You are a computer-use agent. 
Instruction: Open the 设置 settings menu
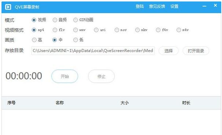174,6
